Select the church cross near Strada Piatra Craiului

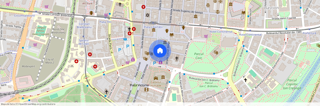coord(106,92)
